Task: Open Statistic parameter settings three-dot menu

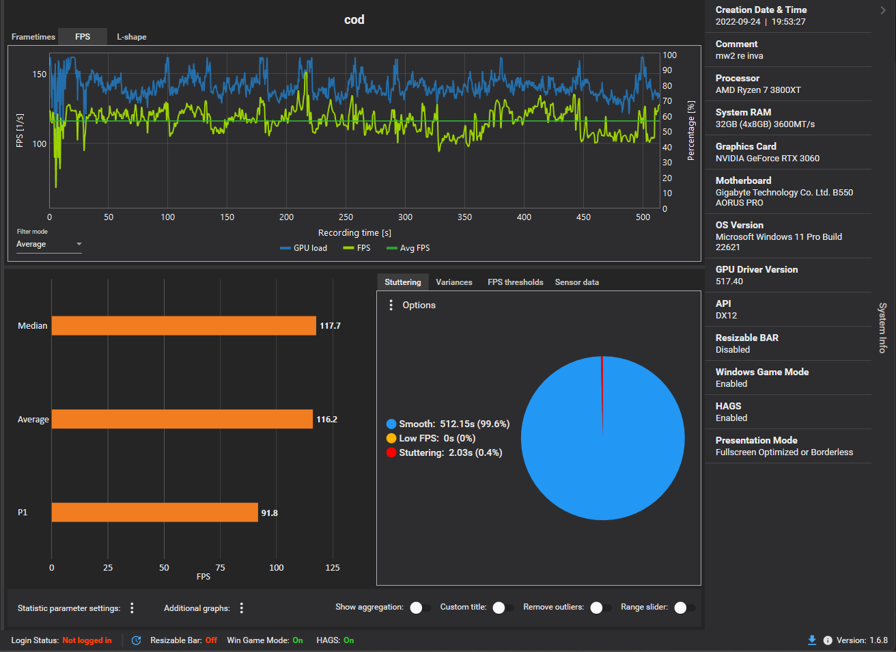Action: (132, 608)
